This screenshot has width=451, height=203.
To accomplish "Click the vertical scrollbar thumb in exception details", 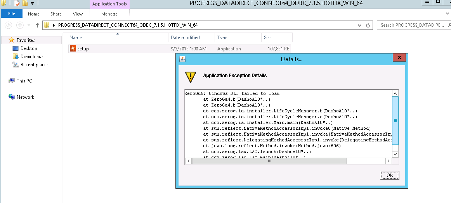I will pyautogui.click(x=395, y=120).
